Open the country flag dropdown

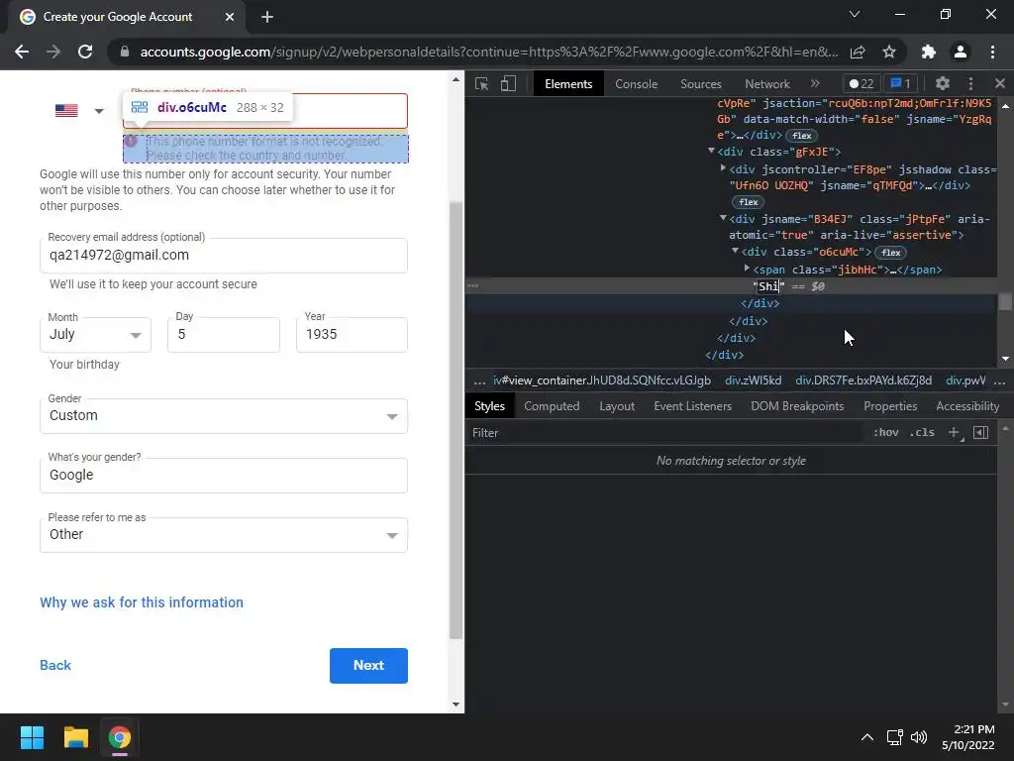click(x=79, y=111)
